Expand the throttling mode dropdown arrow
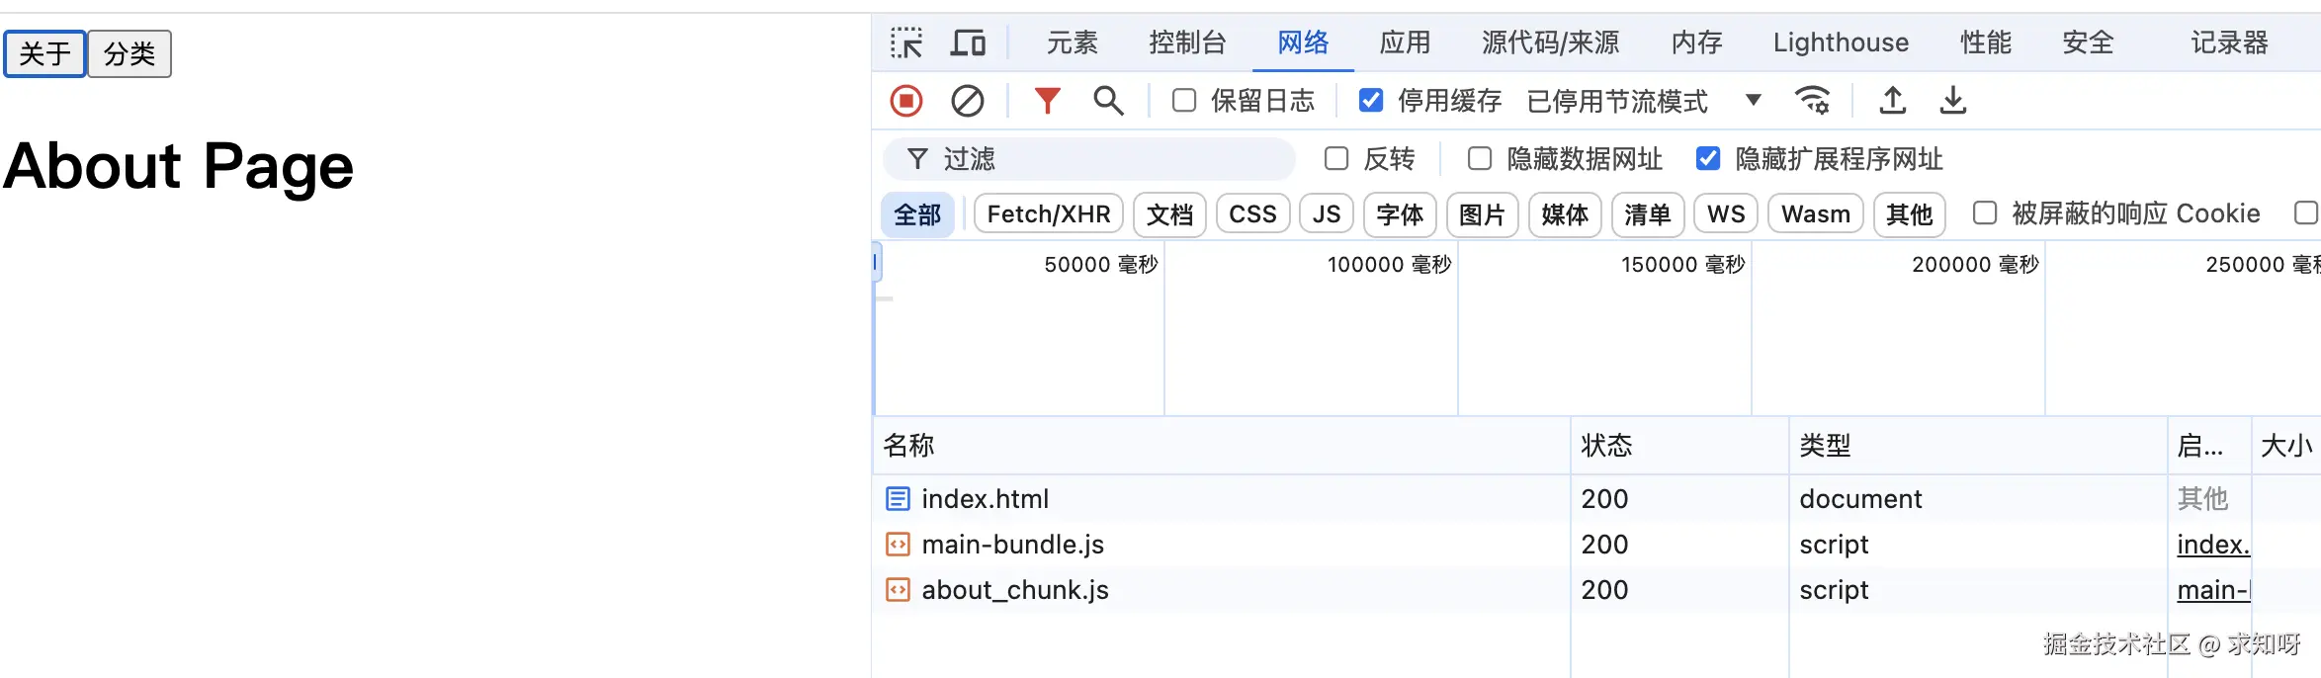 click(1753, 100)
